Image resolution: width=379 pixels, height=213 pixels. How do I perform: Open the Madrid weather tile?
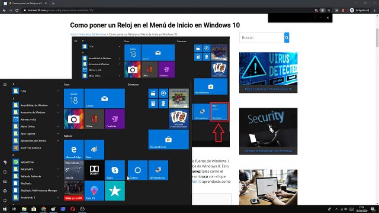coord(73,170)
